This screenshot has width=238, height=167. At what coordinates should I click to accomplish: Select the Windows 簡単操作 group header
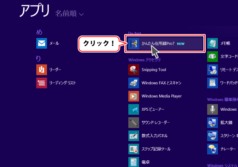(222, 100)
